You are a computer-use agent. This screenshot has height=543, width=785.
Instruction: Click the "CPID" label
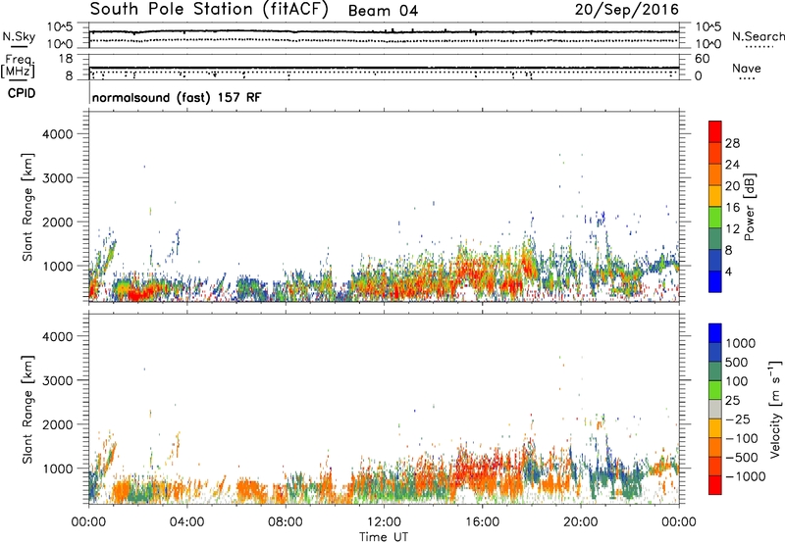coord(22,93)
